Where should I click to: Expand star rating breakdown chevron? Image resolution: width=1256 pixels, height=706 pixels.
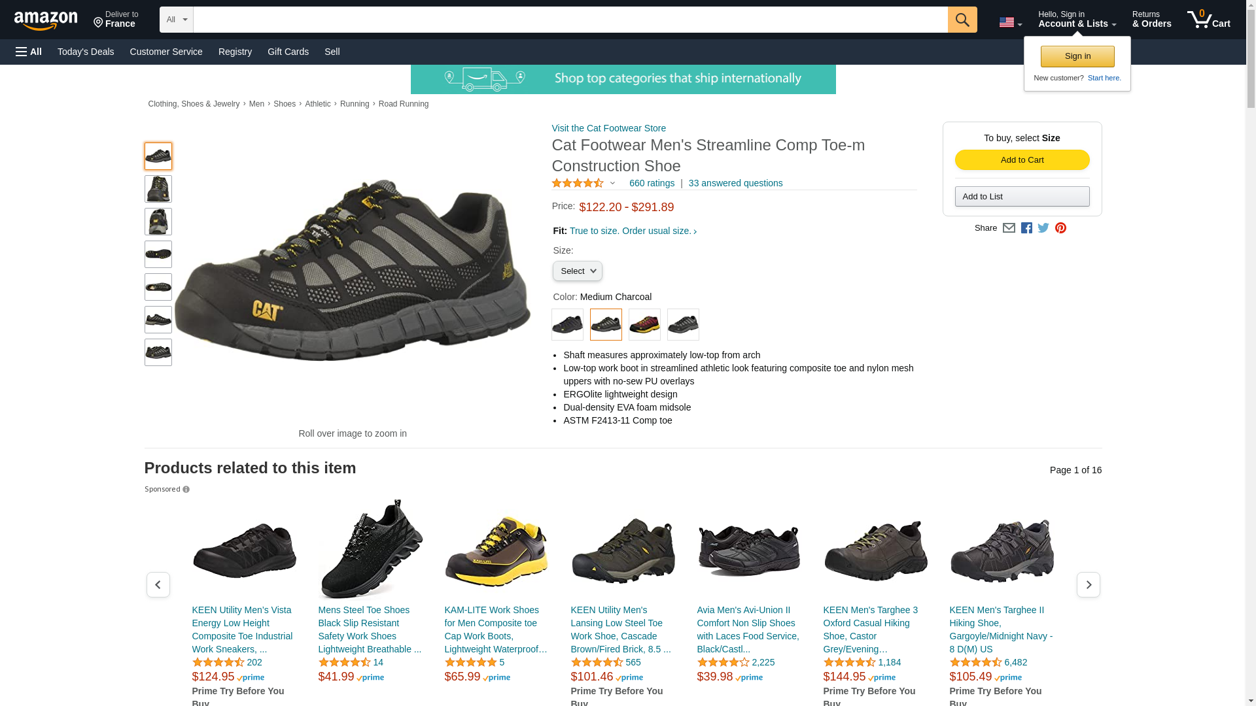click(613, 184)
